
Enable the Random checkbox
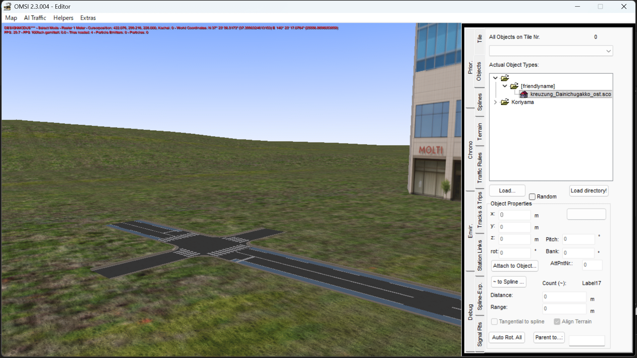[532, 197]
